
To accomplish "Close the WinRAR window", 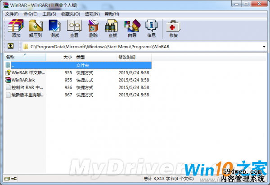I will [259, 4].
